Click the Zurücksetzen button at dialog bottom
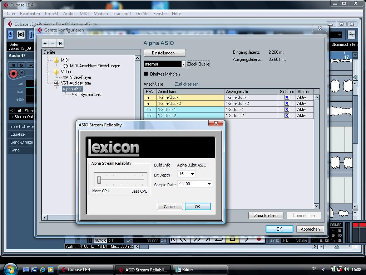The image size is (366, 275). click(266, 215)
